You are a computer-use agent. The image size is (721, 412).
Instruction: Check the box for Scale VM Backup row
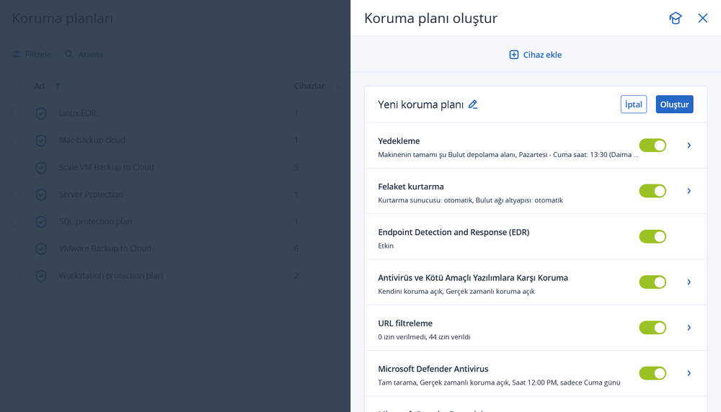click(16, 167)
